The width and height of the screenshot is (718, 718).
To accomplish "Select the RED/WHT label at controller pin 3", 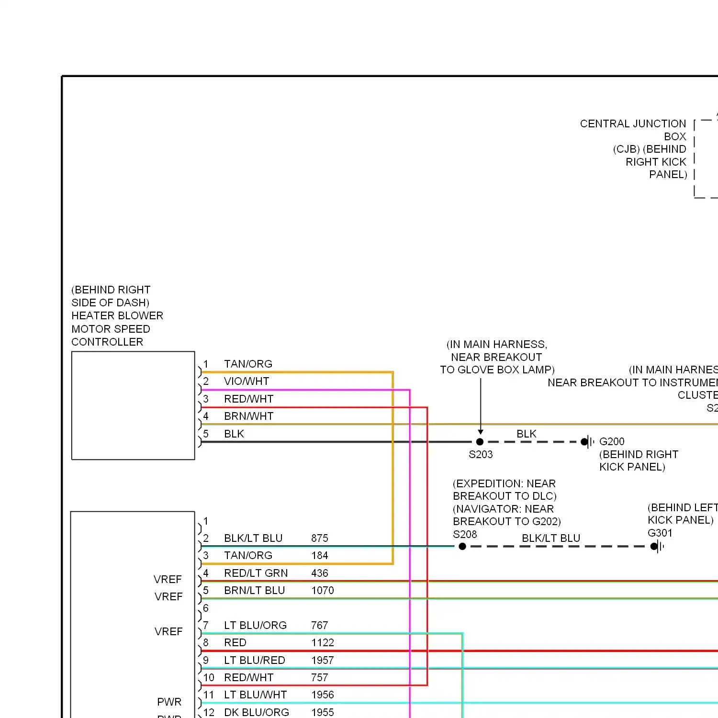I will pos(248,399).
